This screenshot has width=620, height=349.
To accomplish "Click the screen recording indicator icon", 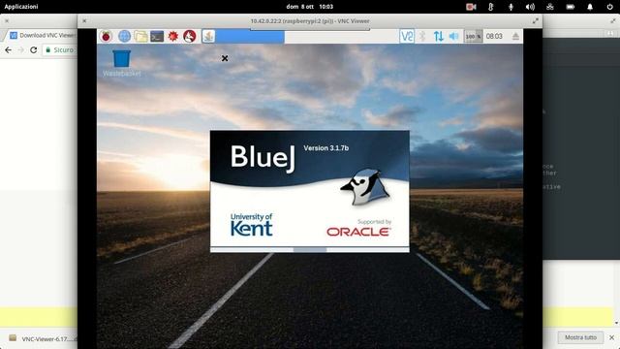I will [471, 7].
